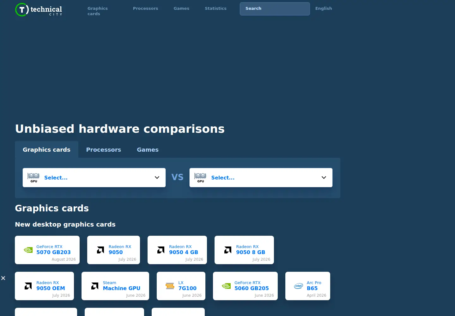The image size is (455, 316).
Task: Click the LX 7G100 brand icon
Action: pyautogui.click(x=170, y=286)
